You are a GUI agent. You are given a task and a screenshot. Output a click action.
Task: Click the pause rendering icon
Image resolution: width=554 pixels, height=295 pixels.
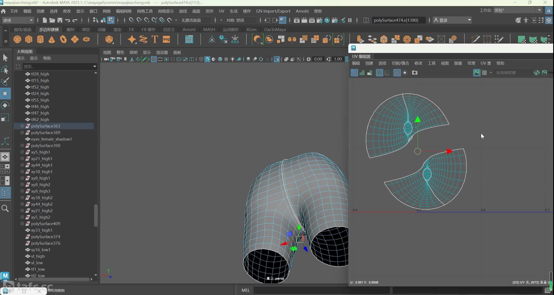pyautogui.click(x=350, y=20)
